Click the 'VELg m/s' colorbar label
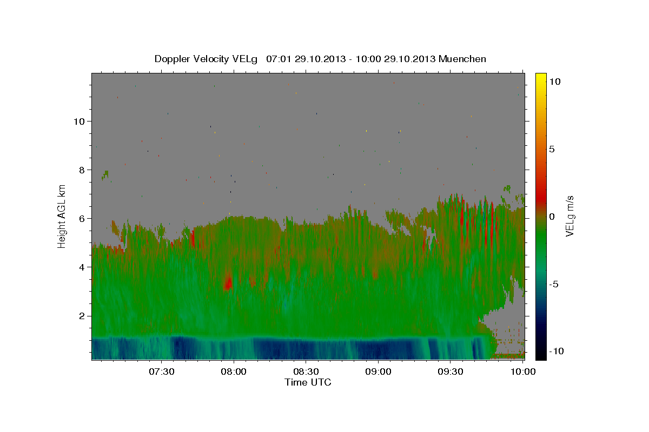649x432 pixels. 569,215
